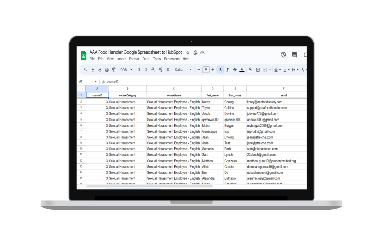
Task: Open the zoom 100% dropdown
Action: coord(126,70)
